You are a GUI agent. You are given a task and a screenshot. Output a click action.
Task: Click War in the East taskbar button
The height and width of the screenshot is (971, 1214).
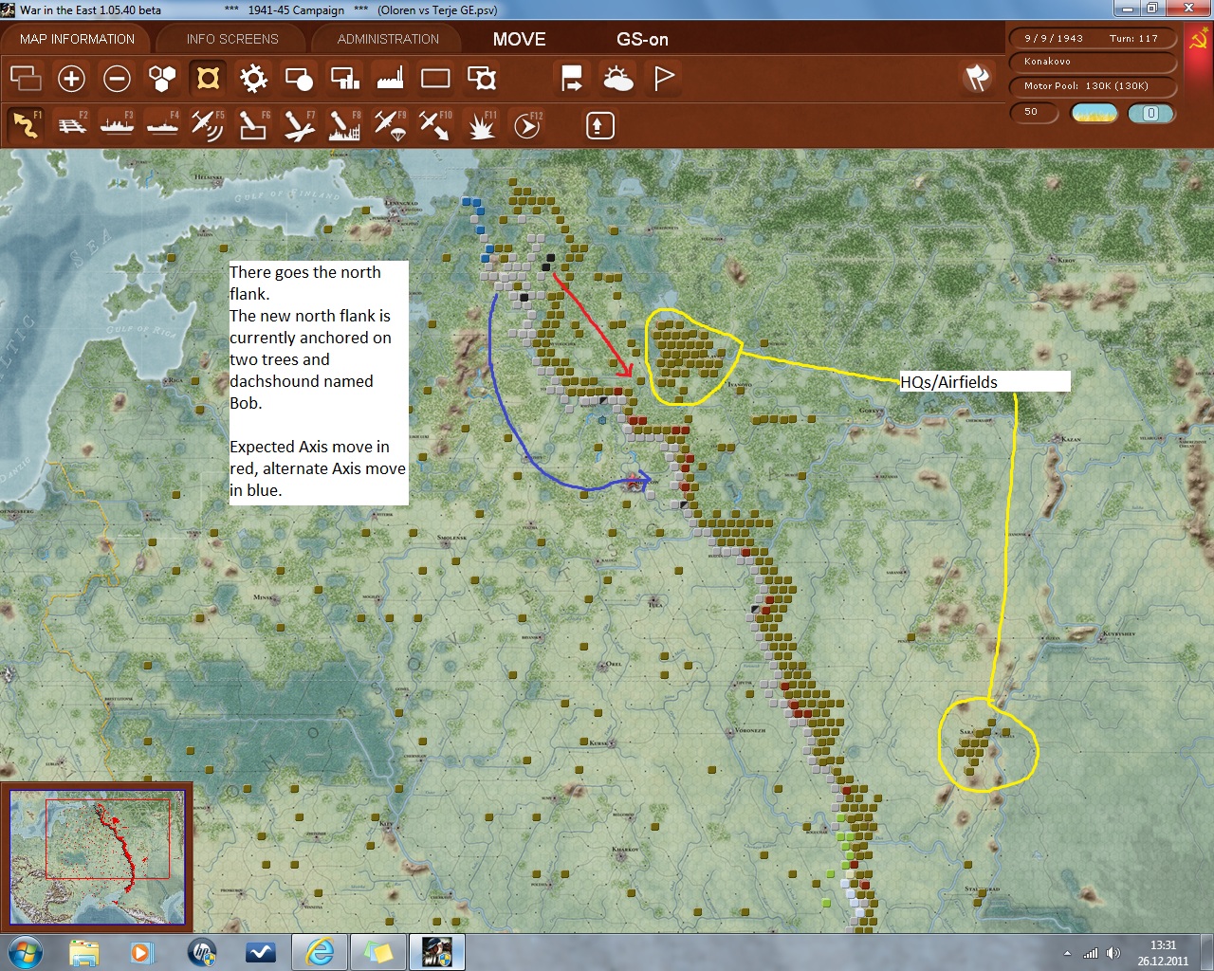point(437,952)
